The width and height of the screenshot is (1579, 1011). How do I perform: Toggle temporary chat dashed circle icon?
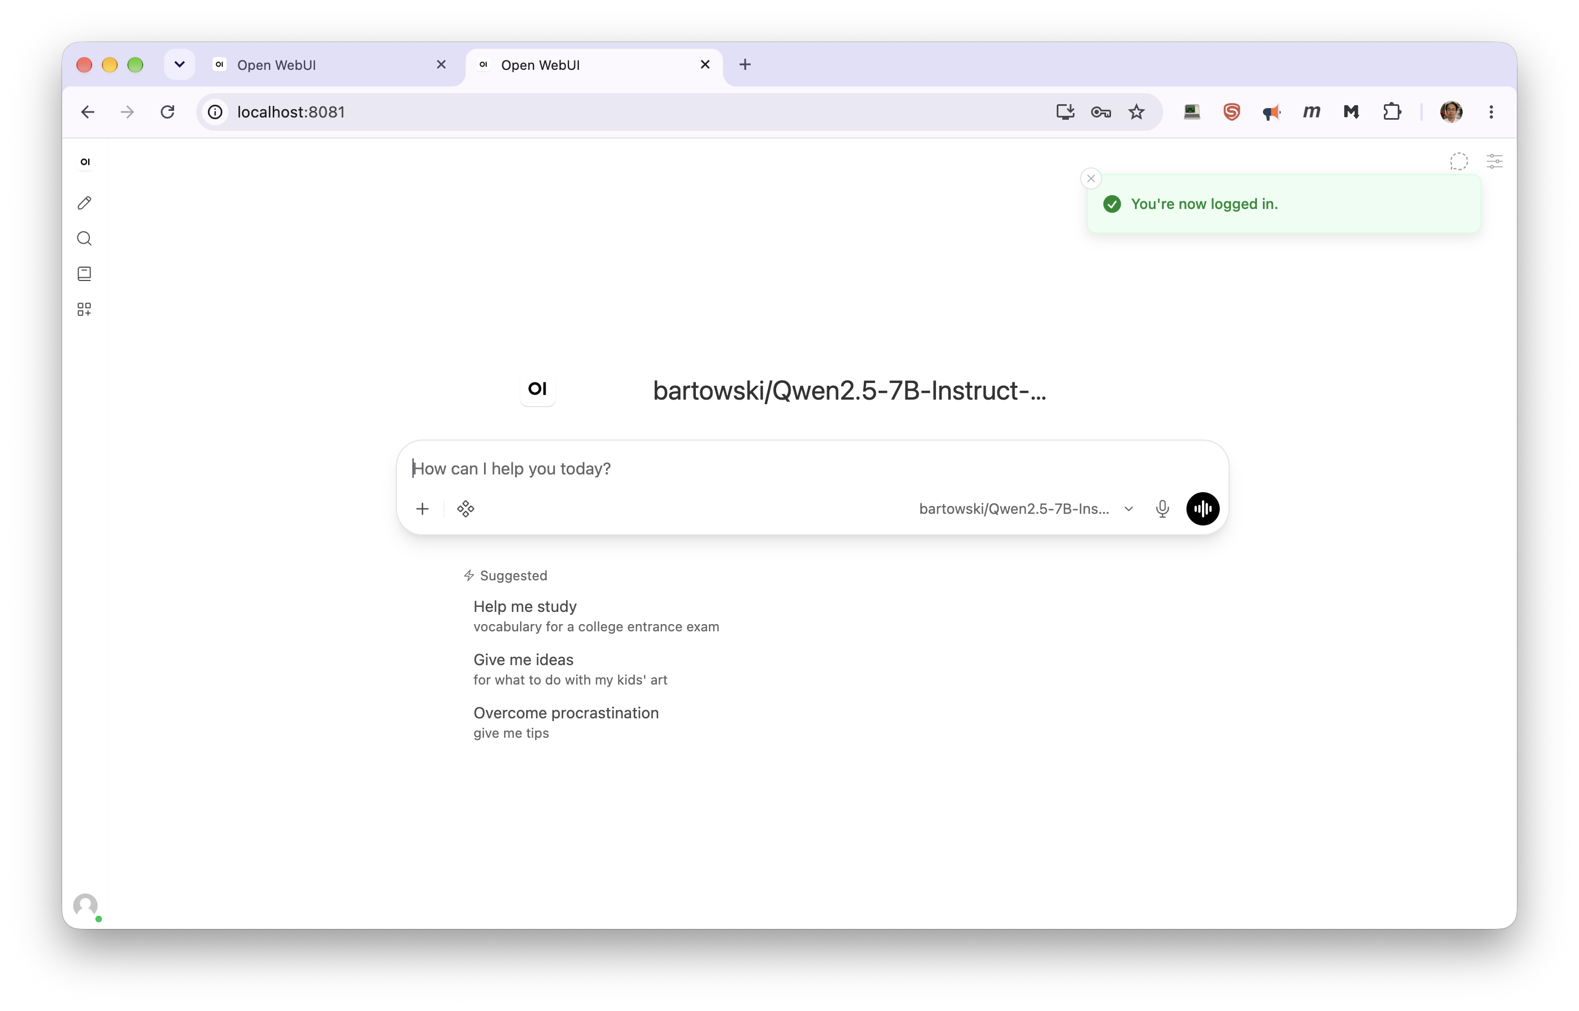[x=1458, y=161]
